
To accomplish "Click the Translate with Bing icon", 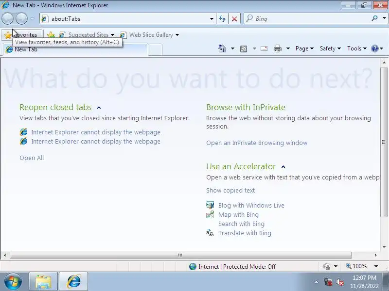I will click(210, 233).
